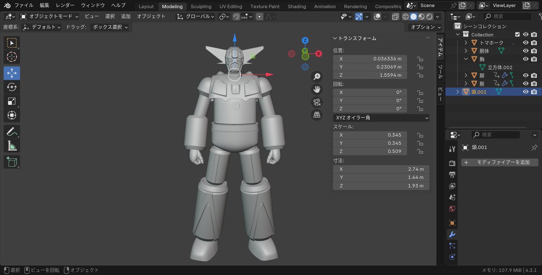Open the Particles properties tab
The width and height of the screenshot is (542, 275).
[452, 246]
